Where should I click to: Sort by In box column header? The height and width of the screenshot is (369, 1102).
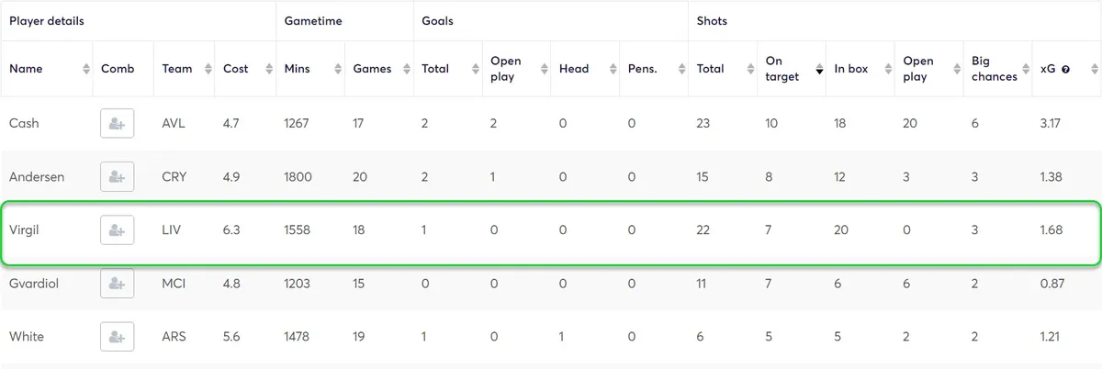(860, 69)
